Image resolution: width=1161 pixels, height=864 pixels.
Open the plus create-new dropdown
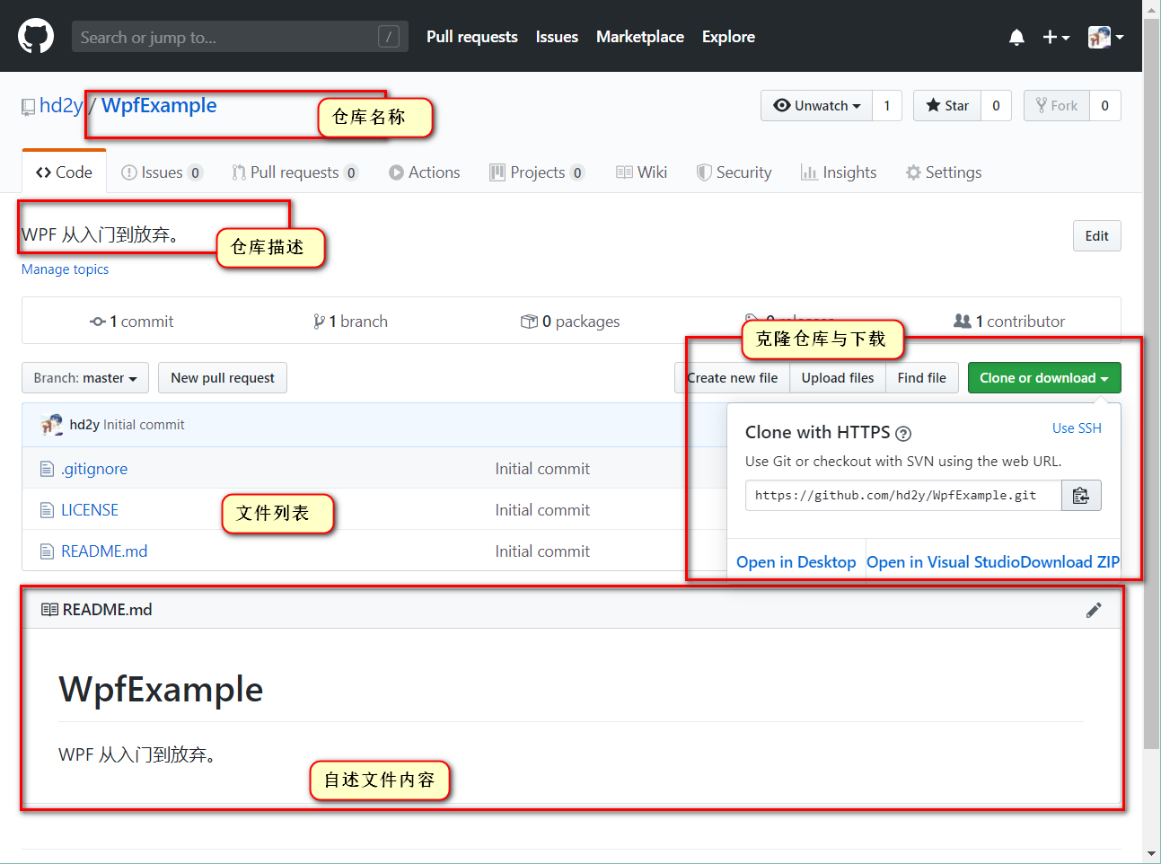1056,37
